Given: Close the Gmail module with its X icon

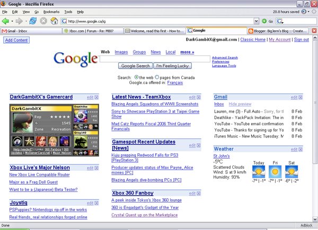Looking at the screenshot, I should [x=301, y=97].
